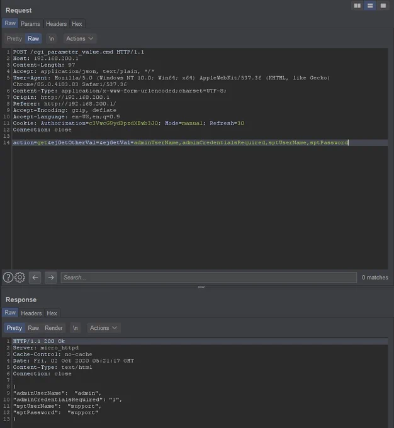Screen dimensions: 394x428
Task: Open the Request Hex tab
Action: 77,24
